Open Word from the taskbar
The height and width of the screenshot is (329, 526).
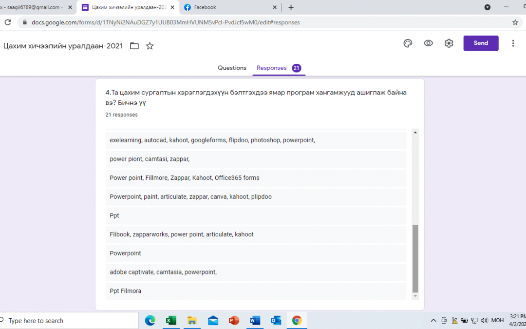[255, 321]
